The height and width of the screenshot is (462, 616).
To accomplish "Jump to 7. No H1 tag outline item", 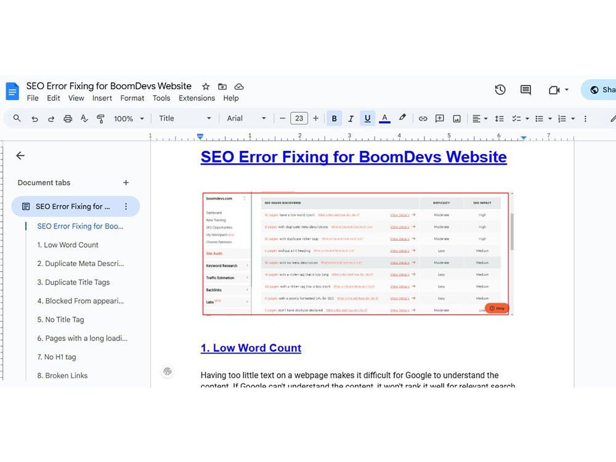I will [x=57, y=357].
